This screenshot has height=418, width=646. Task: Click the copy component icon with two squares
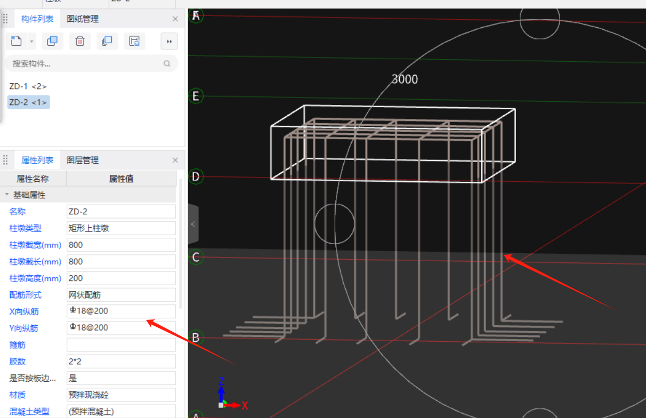click(52, 41)
